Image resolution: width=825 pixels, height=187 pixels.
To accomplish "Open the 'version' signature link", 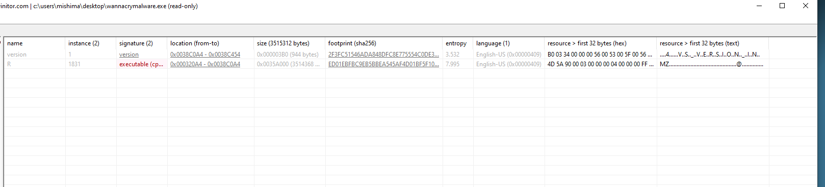I will (x=129, y=55).
